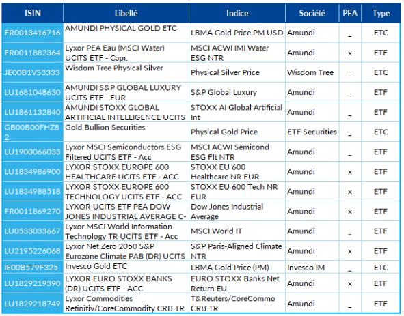Select ISIN JE00B1VS3333
This screenshot has height=316, width=404.
point(32,72)
